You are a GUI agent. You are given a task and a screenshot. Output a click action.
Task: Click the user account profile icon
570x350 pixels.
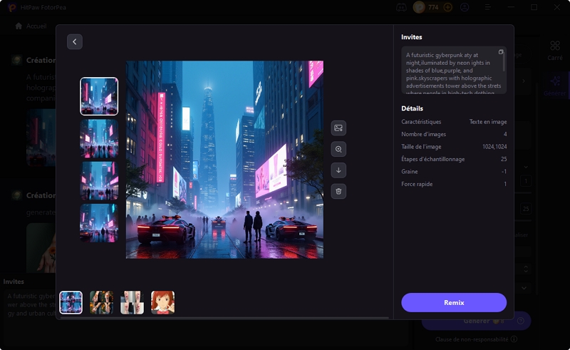pos(465,7)
